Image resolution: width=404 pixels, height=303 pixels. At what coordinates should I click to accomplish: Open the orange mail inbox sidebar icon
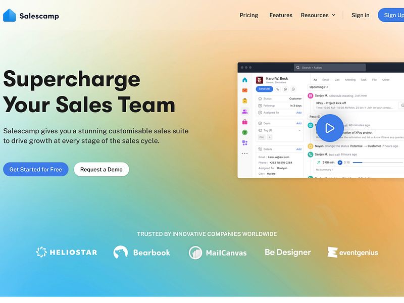[x=244, y=90]
